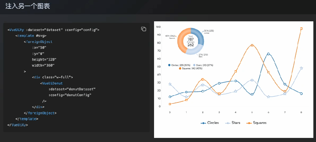Viewport: 316px width, 142px height.
Task: Click the Stars star-shaped marker in bottom legend
Action: (x=228, y=123)
